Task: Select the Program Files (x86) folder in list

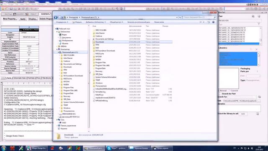Action: point(102,65)
